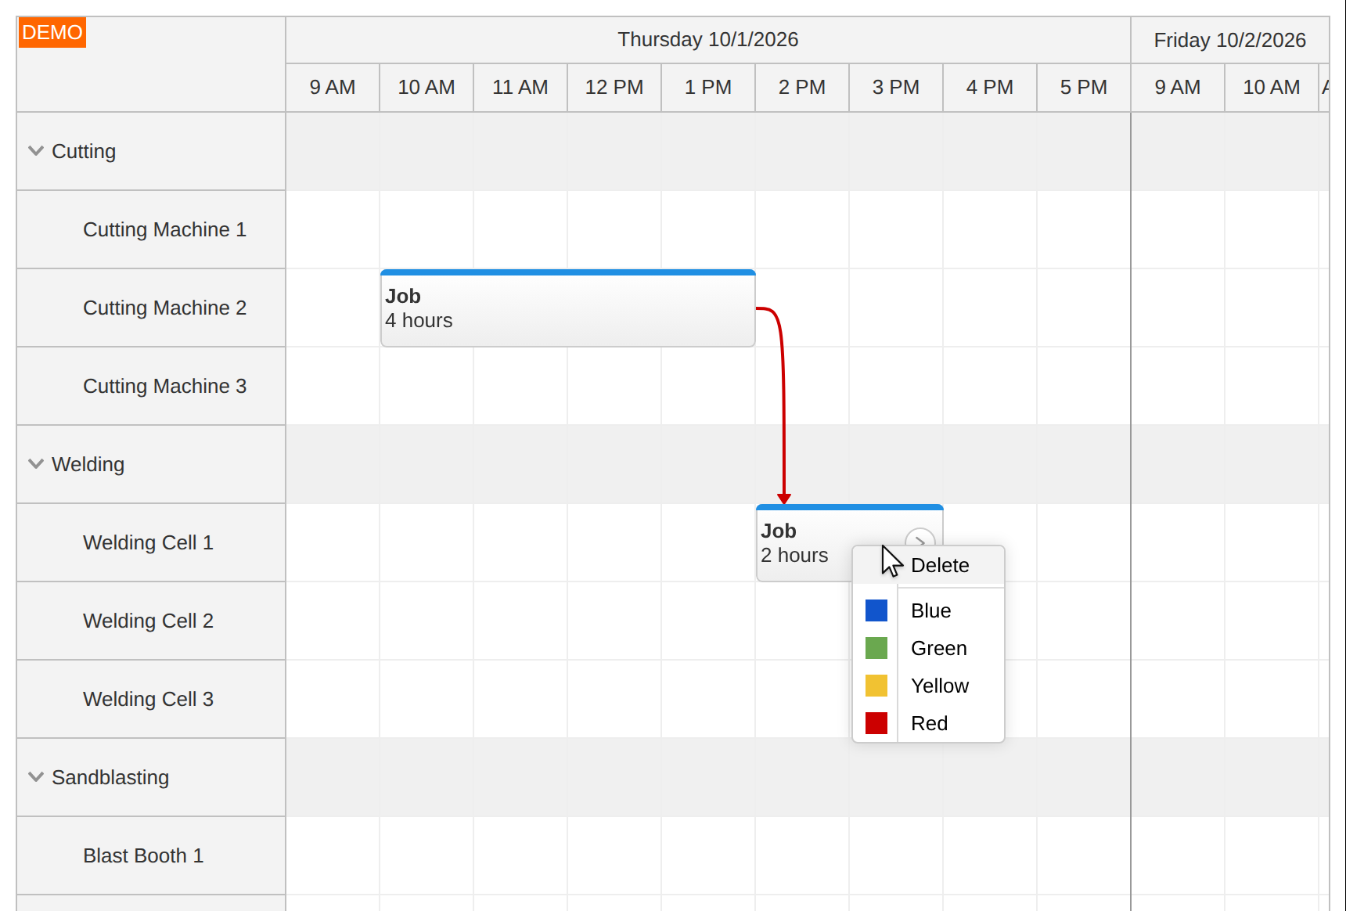Click Friday's 10 AM time header
1346x911 pixels.
pyautogui.click(x=1272, y=87)
